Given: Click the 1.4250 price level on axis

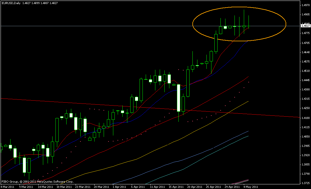Looking at the screenshot, I should [x=305, y=108].
